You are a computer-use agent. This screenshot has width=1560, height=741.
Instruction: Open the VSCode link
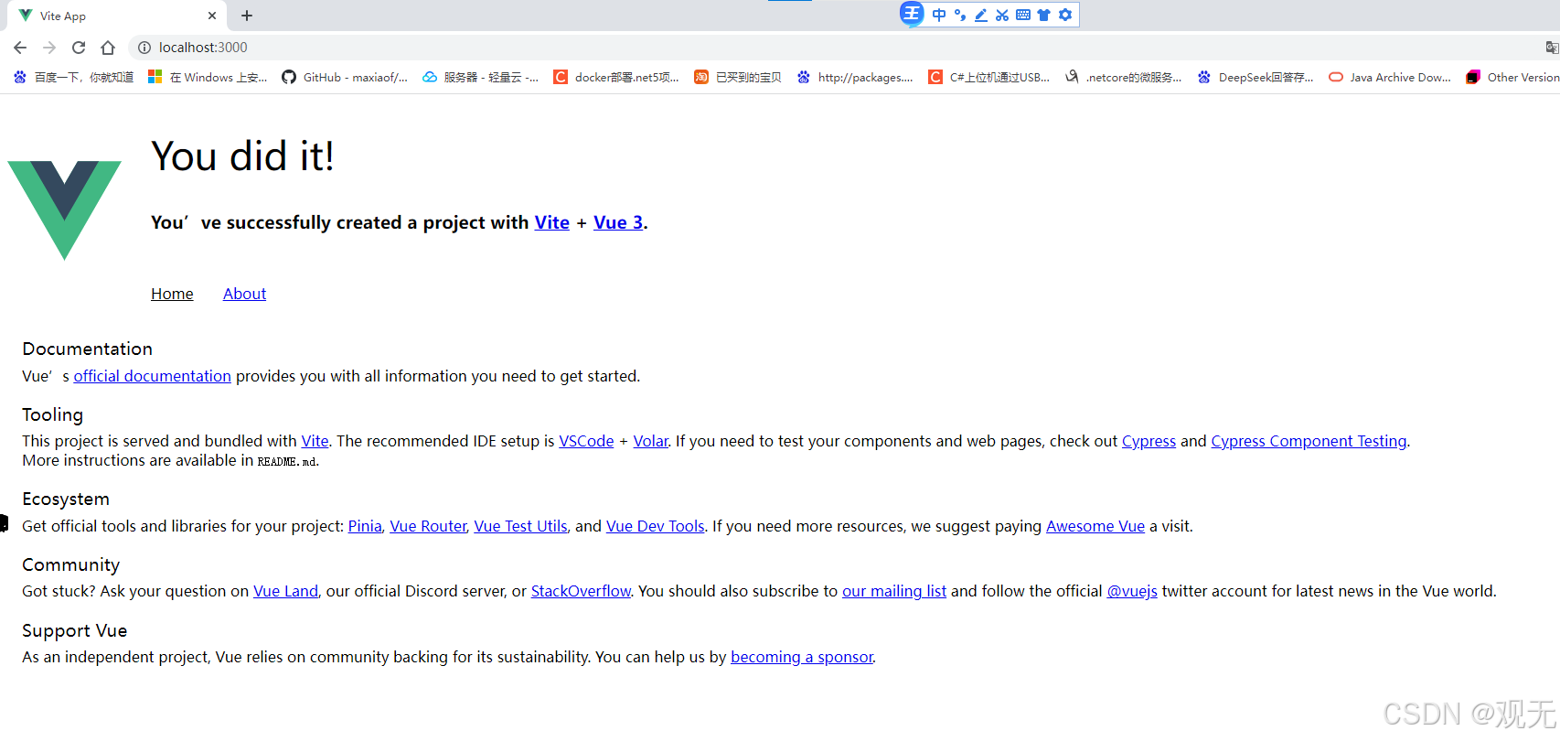(x=586, y=441)
